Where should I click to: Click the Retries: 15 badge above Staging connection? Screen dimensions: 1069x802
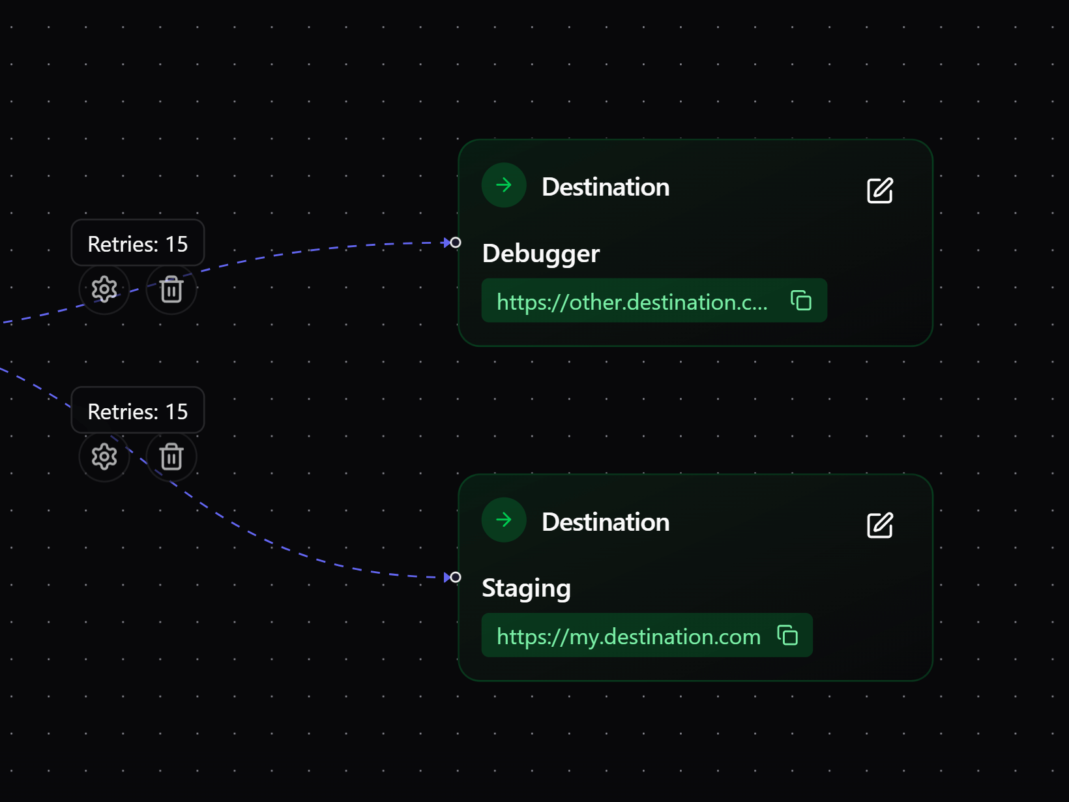click(x=138, y=411)
